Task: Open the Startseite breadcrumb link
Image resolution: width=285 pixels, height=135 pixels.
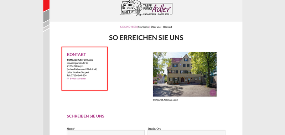Action: tap(144, 27)
